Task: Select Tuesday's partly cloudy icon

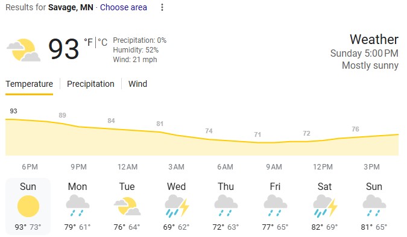Action: click(127, 206)
